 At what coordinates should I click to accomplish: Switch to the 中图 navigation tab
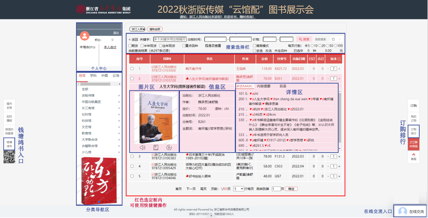(x=105, y=76)
